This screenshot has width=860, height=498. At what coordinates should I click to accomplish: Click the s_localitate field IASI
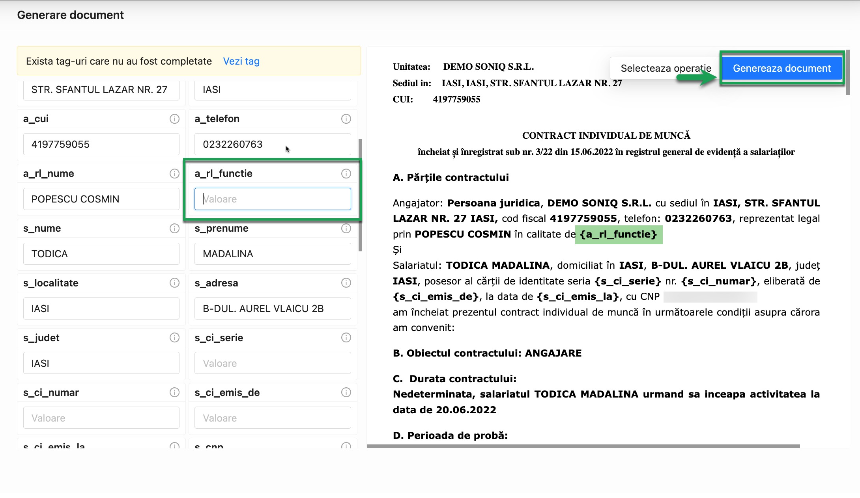tap(101, 308)
